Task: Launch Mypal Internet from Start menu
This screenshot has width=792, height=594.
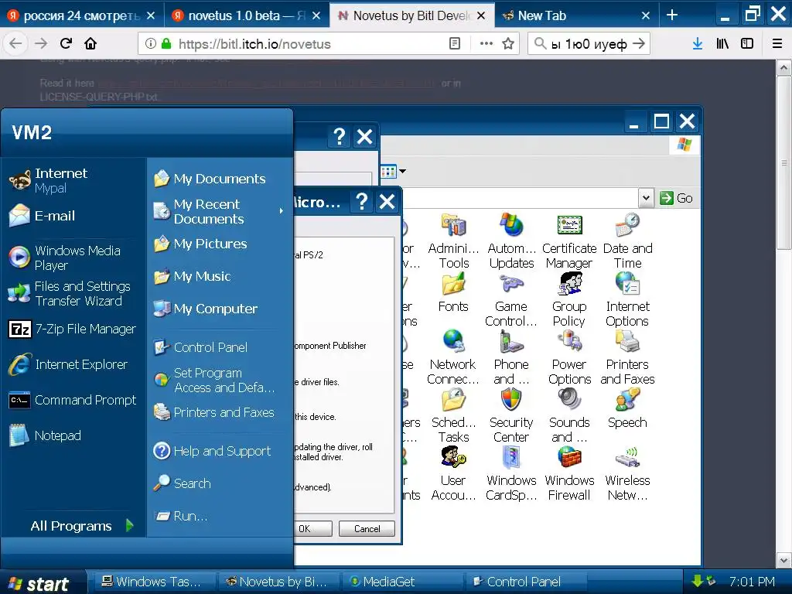Action: pyautogui.click(x=73, y=180)
